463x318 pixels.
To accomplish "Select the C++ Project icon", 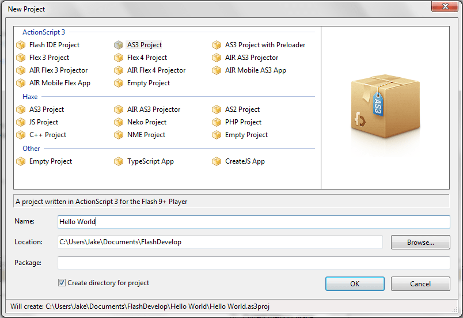I will tap(21, 135).
